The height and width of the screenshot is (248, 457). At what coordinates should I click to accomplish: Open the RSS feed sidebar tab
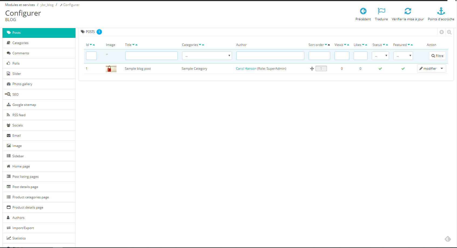point(39,115)
